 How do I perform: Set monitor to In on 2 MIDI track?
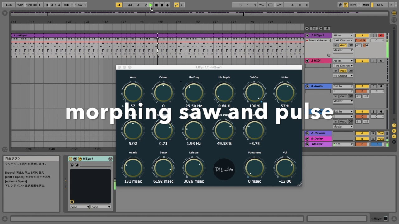tap(336, 71)
